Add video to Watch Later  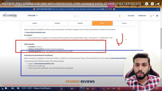(152, 4)
